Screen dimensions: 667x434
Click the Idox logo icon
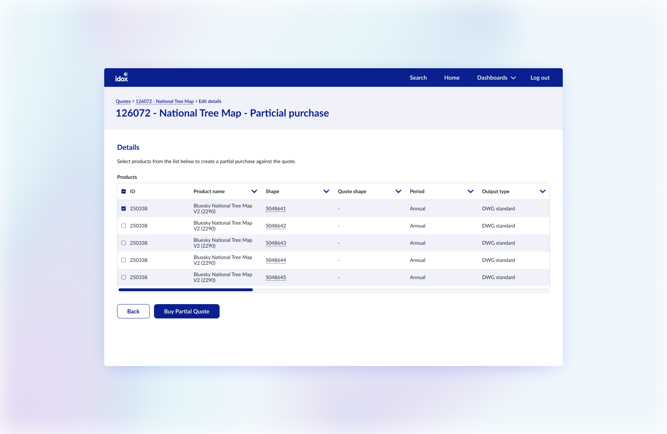pyautogui.click(x=122, y=77)
